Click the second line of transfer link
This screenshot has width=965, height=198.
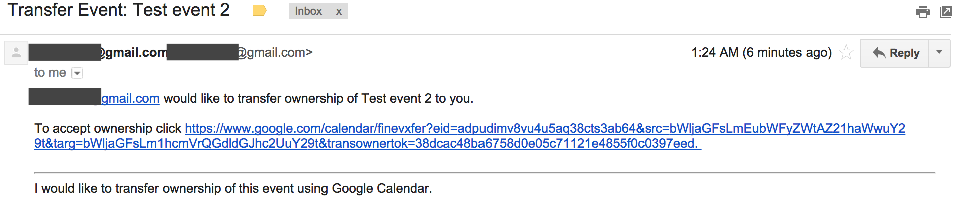tap(367, 144)
